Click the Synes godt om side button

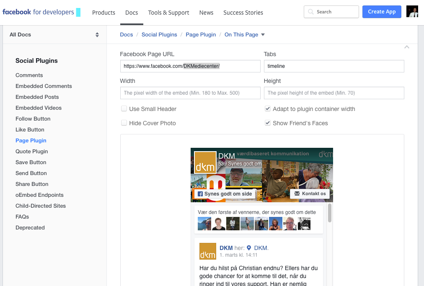[225, 194]
